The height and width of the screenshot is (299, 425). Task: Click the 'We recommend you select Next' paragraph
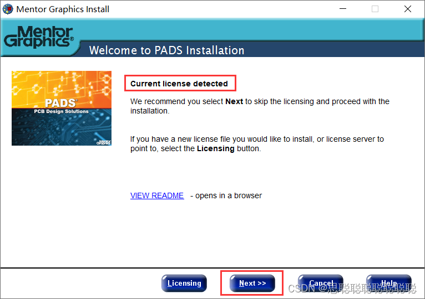click(x=260, y=106)
